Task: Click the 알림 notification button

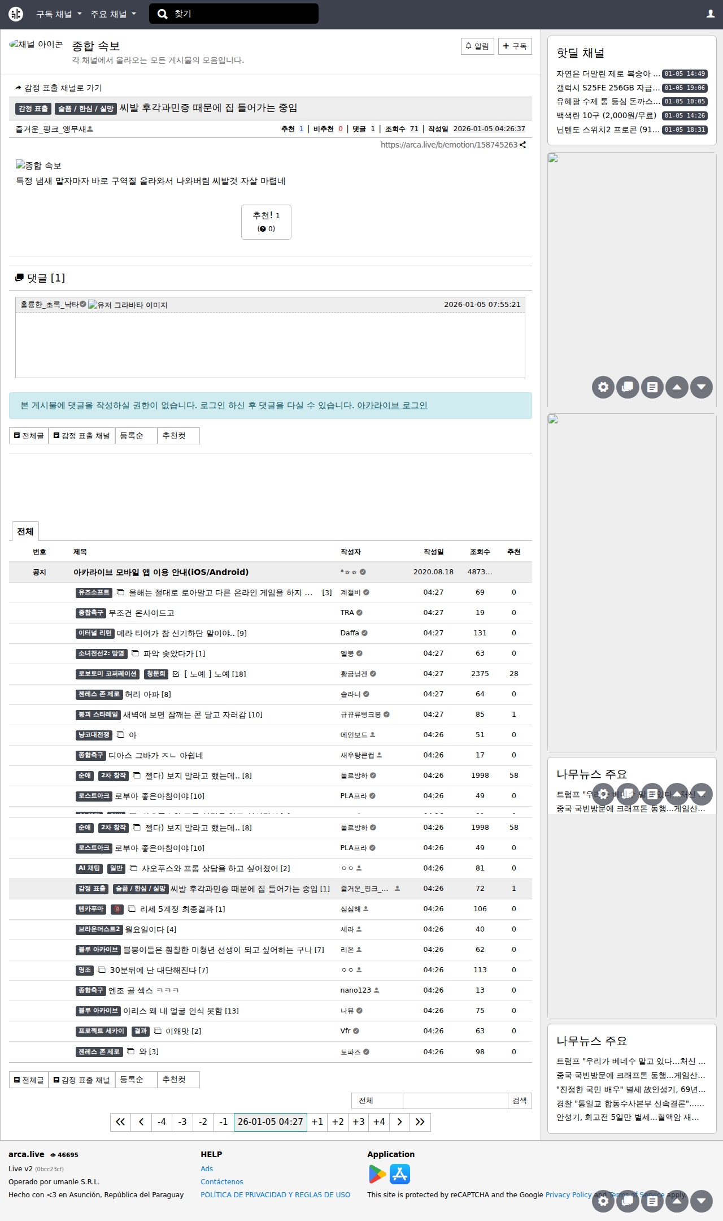Action: coord(478,46)
